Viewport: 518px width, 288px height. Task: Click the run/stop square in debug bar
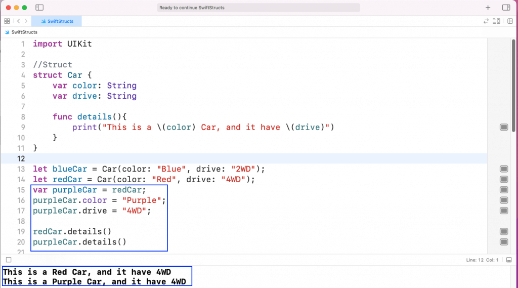[9, 260]
